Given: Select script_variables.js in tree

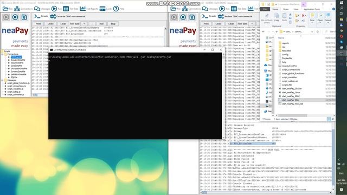Looking at the screenshot, I should pyautogui.click(x=15, y=89).
